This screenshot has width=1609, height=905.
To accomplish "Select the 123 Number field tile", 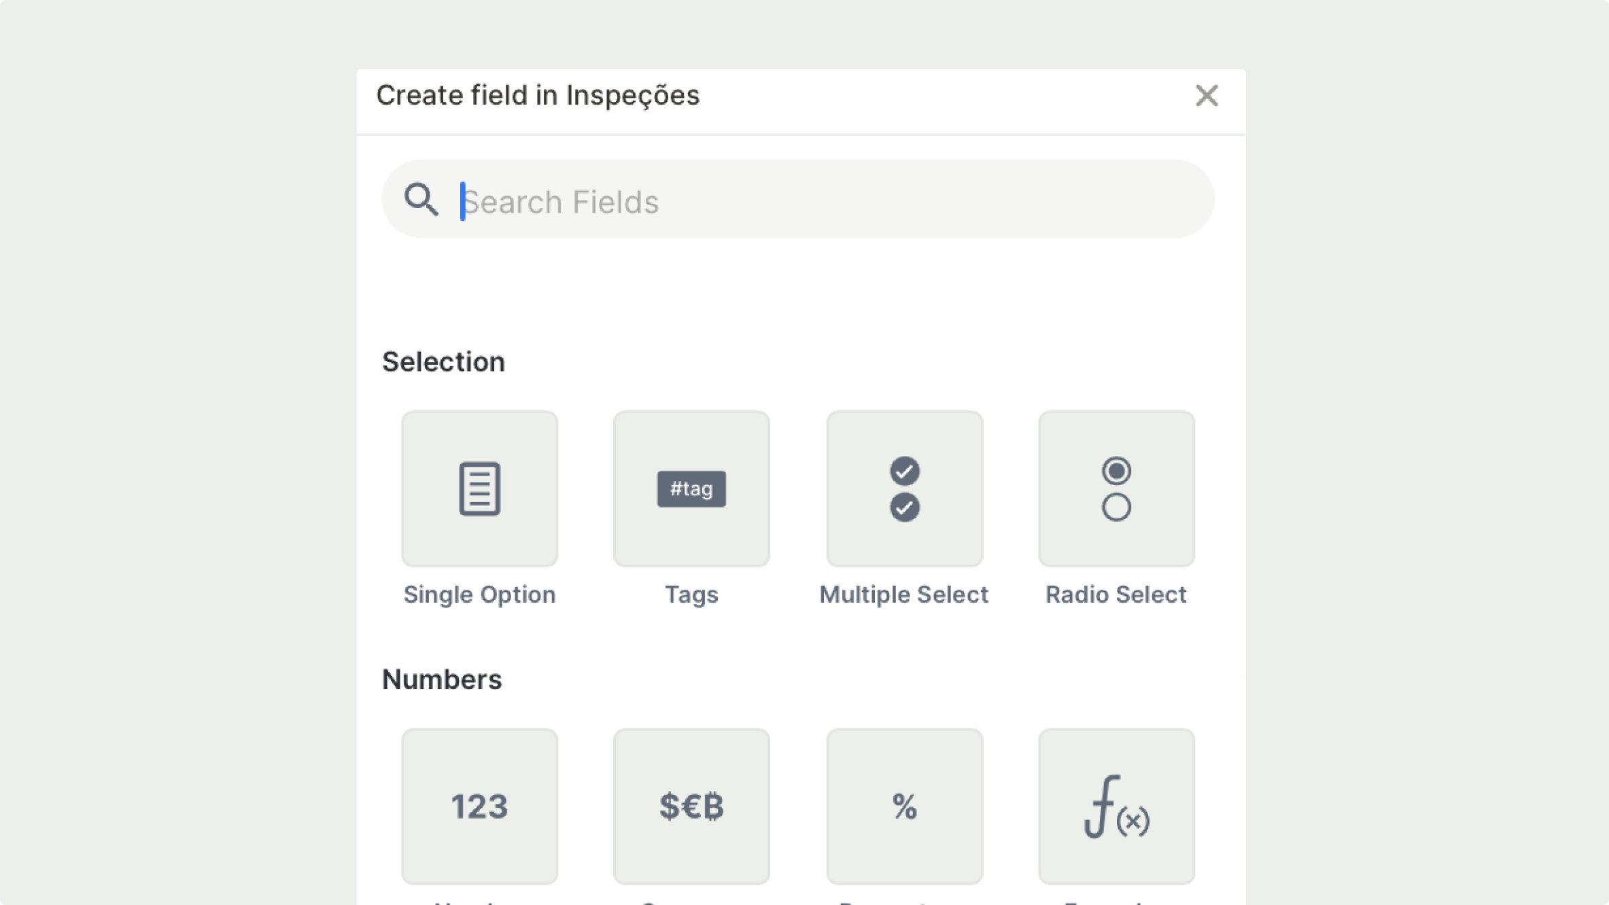I will [479, 806].
